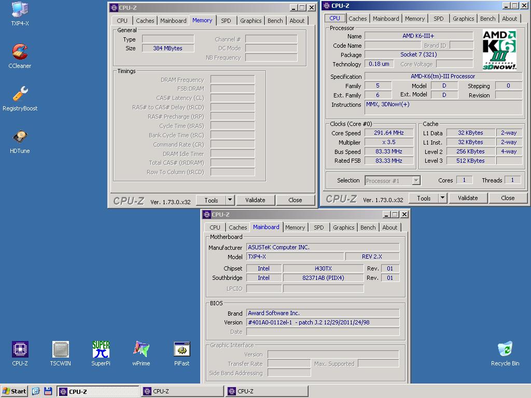This screenshot has height=398, width=531.
Task: Click the AMD K6-III processor logo
Action: coord(499,50)
